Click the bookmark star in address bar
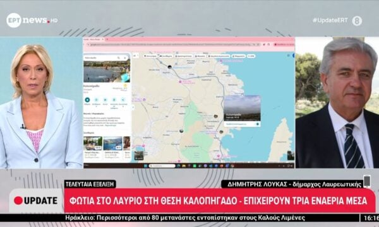The width and height of the screenshot is (379, 227). [258, 45]
